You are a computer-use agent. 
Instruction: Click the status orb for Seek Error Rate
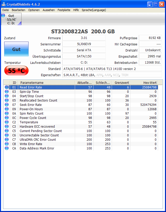click(7, 105)
